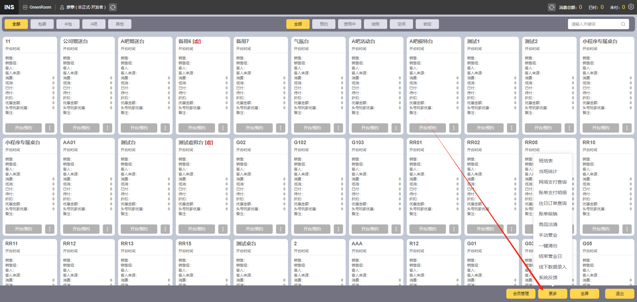This screenshot has height=302, width=637.
Task: Filter tables by 结账 status
Action: point(376,24)
